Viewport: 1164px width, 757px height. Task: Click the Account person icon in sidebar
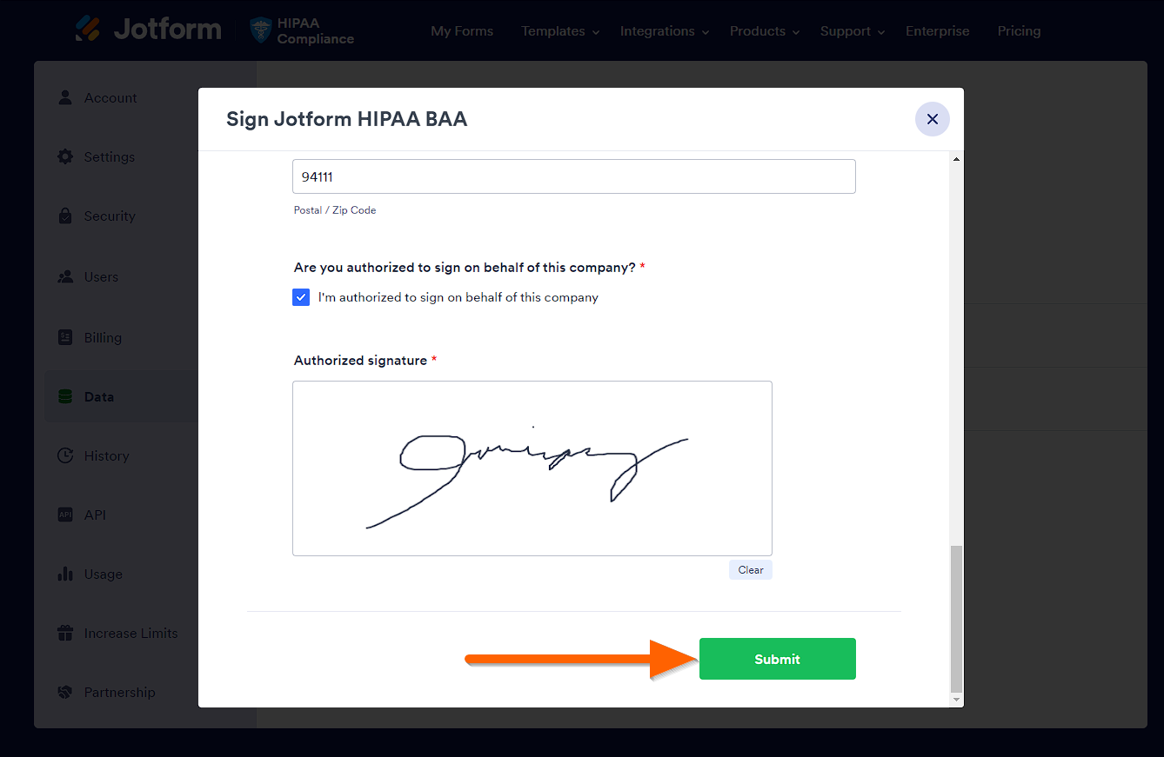(65, 97)
